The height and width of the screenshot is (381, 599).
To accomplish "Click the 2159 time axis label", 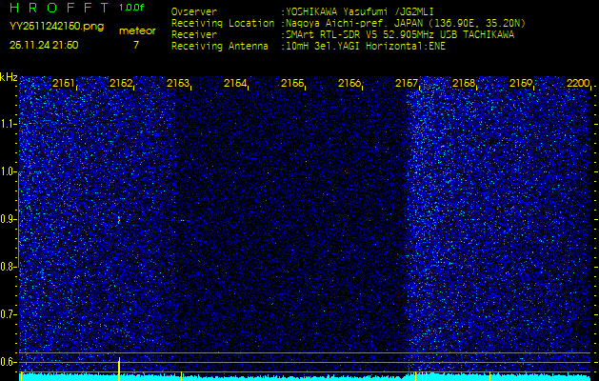I will pyautogui.click(x=521, y=83).
